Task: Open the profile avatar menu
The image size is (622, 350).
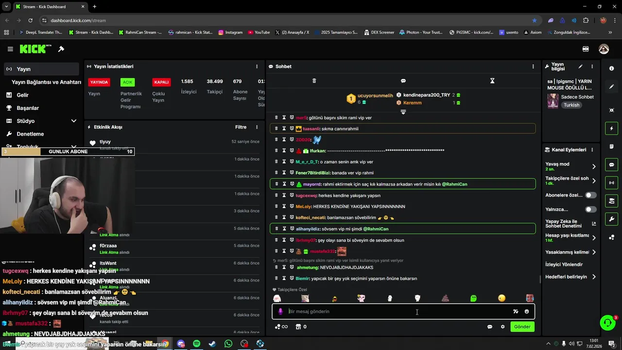Action: (604, 49)
